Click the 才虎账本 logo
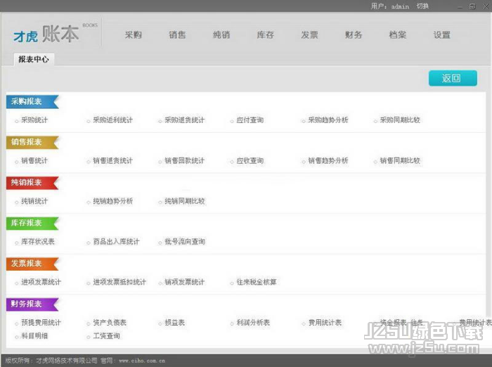This screenshot has height=367, width=492. (x=56, y=34)
